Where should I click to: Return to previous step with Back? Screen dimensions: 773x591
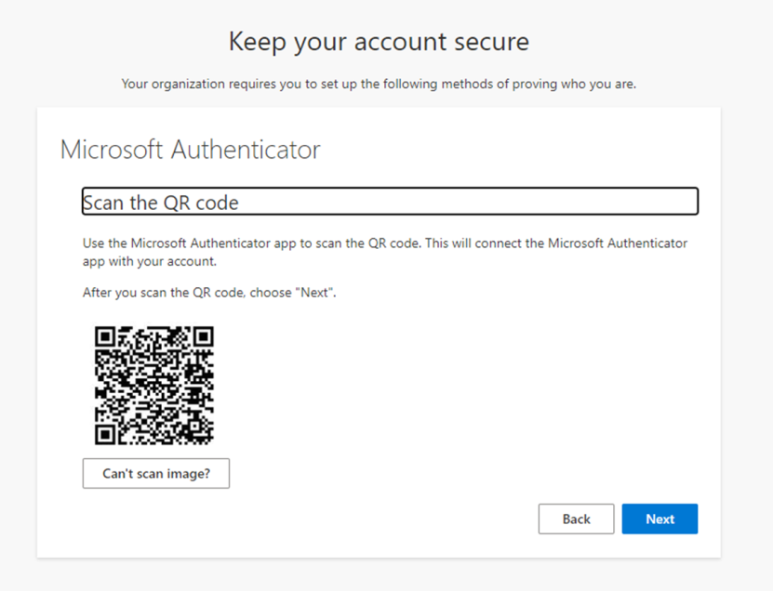coord(576,519)
